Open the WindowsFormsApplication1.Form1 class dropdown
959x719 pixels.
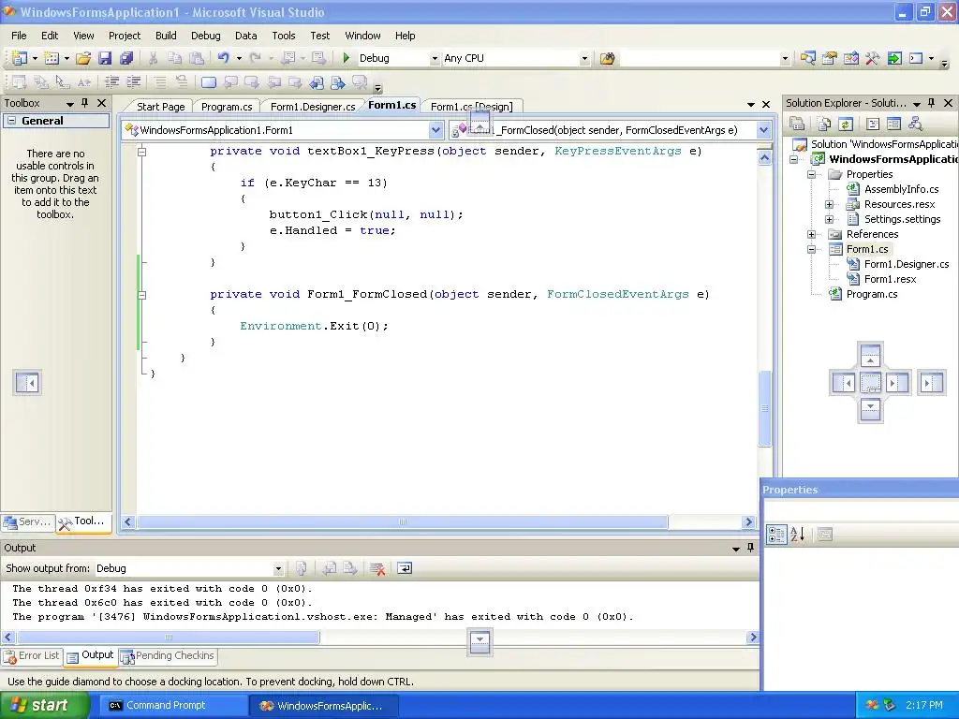[x=435, y=130]
